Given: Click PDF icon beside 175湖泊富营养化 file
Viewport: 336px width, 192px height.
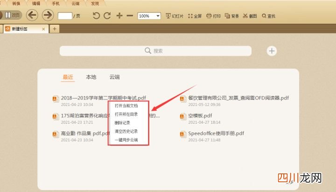Looking at the screenshot, I should point(56,117).
